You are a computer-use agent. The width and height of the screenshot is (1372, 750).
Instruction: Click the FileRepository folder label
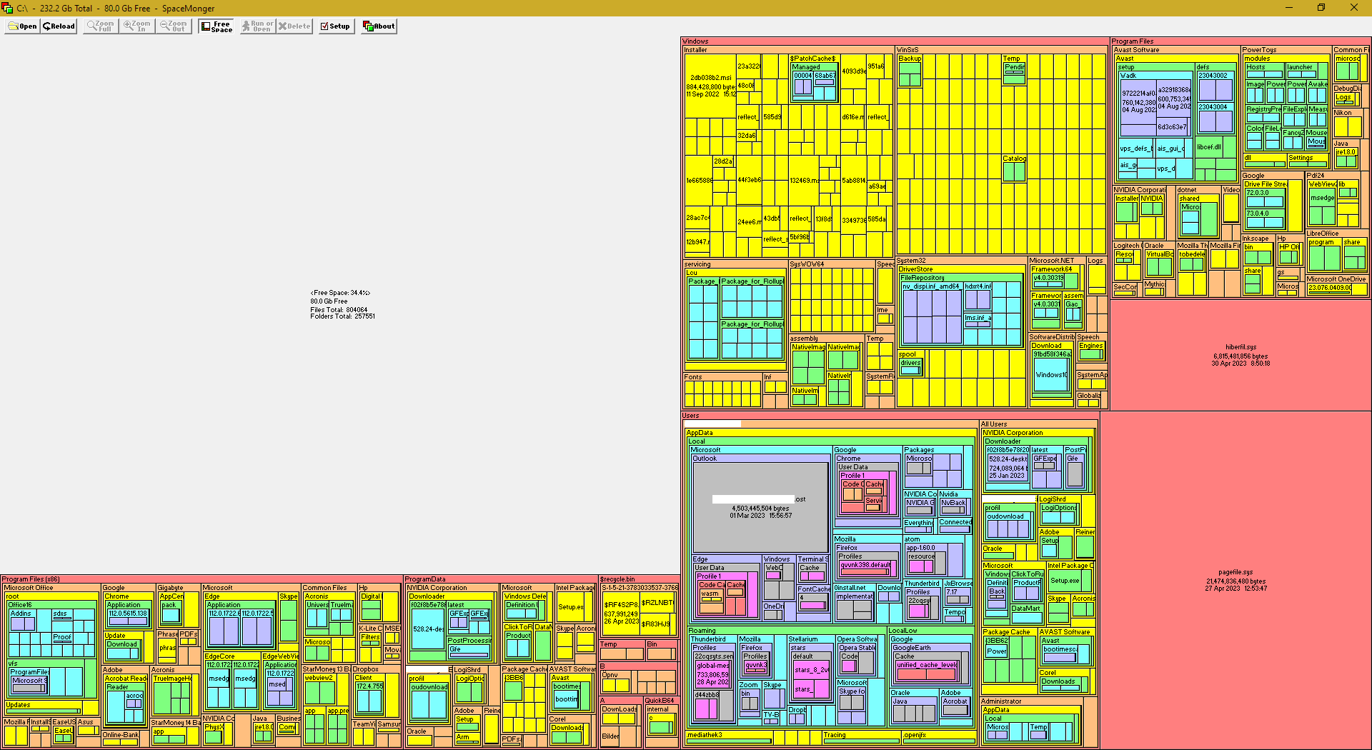click(x=923, y=278)
